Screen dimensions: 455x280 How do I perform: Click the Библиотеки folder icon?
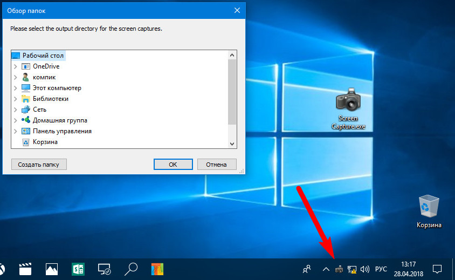(26, 99)
